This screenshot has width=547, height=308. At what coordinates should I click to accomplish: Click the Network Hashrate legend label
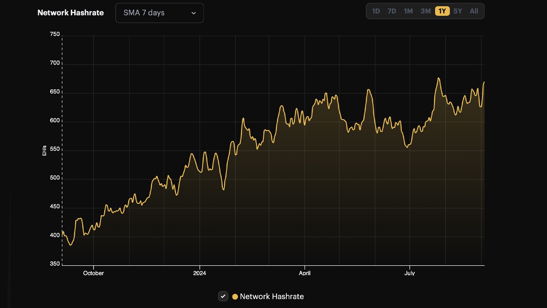(x=272, y=296)
